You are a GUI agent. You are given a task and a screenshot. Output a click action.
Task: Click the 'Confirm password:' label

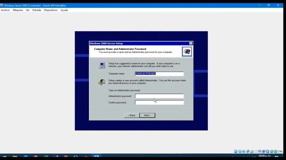[117, 103]
